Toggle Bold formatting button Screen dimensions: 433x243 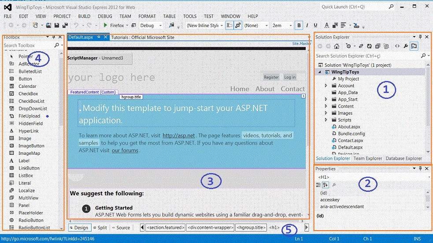pos(299,26)
